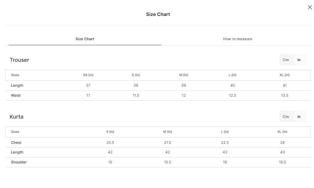Select the Kurta Chest row label
This screenshot has width=314, height=188.
coord(16,142)
